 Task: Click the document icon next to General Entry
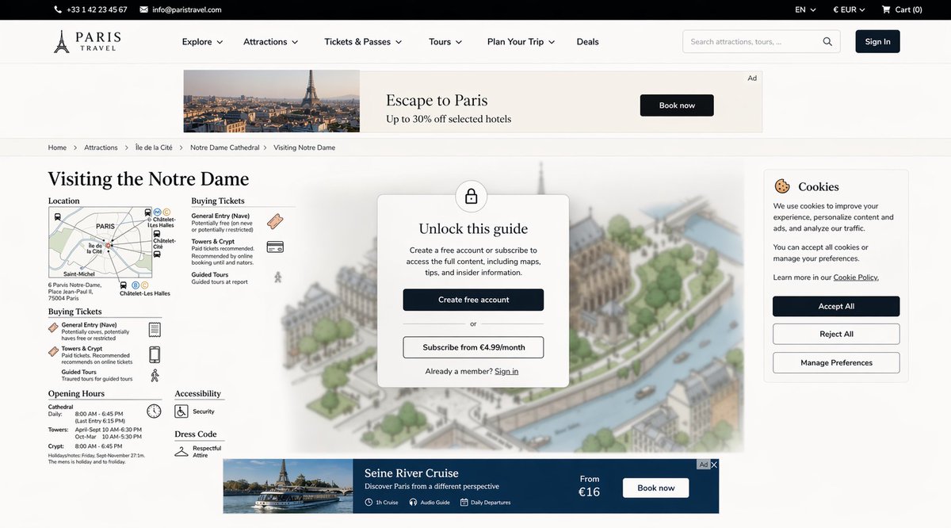(x=155, y=329)
